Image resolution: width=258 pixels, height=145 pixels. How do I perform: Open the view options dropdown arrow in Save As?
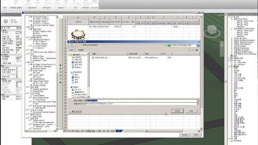click(193, 50)
